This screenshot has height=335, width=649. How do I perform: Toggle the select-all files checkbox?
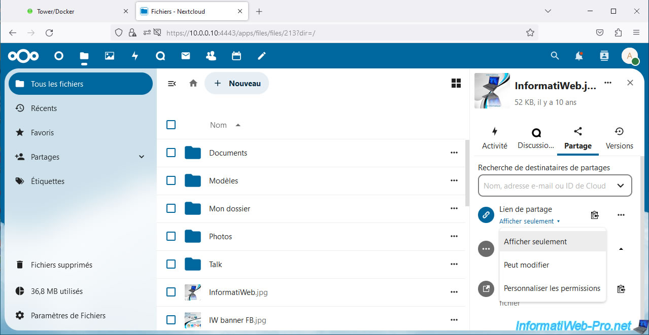pyautogui.click(x=171, y=125)
